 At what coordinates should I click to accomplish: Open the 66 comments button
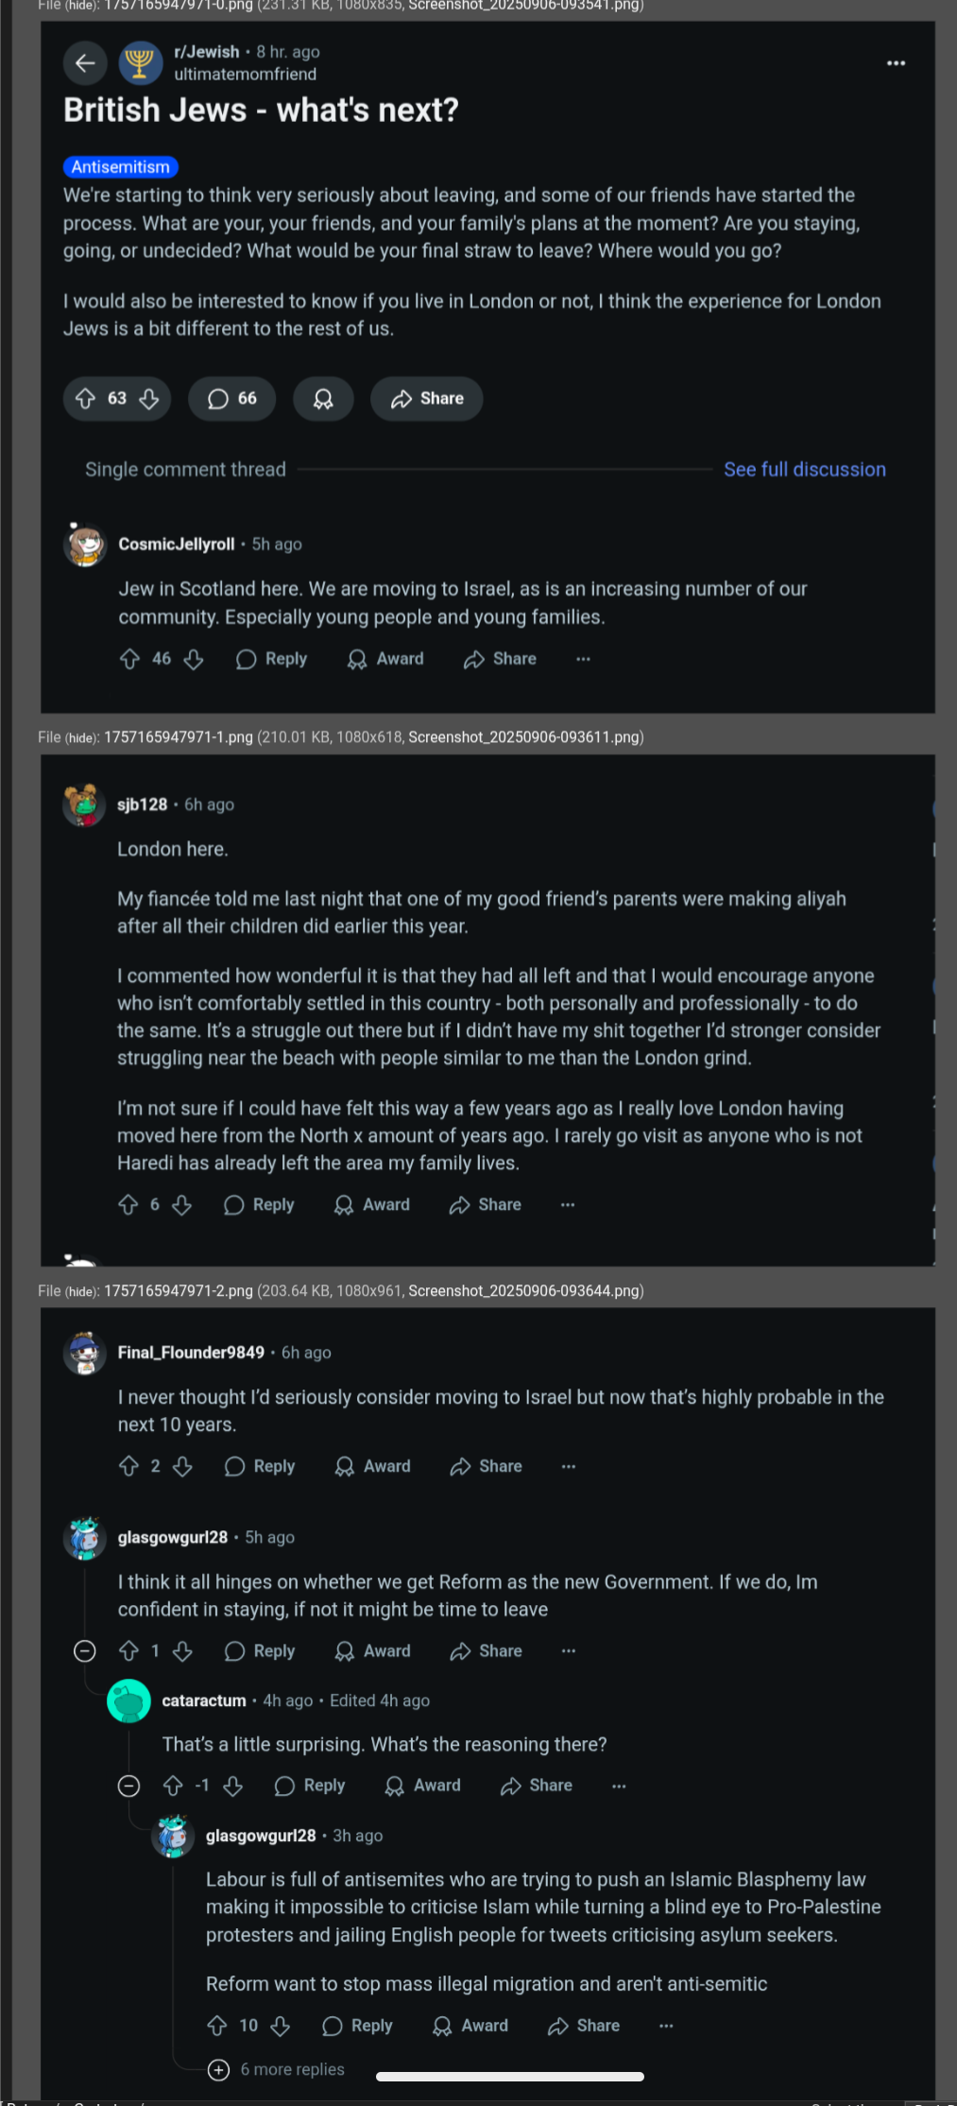pos(232,399)
